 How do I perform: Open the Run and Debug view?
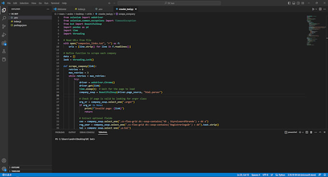click(x=4, y=35)
